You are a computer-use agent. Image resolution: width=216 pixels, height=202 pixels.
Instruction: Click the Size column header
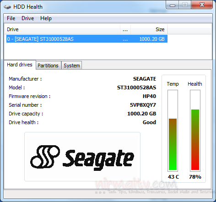(x=149, y=29)
